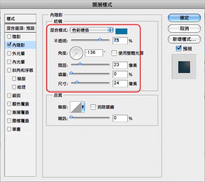Open the 輪廓 contour picker arrow
Screen dimensions: 205x182
point(83,107)
